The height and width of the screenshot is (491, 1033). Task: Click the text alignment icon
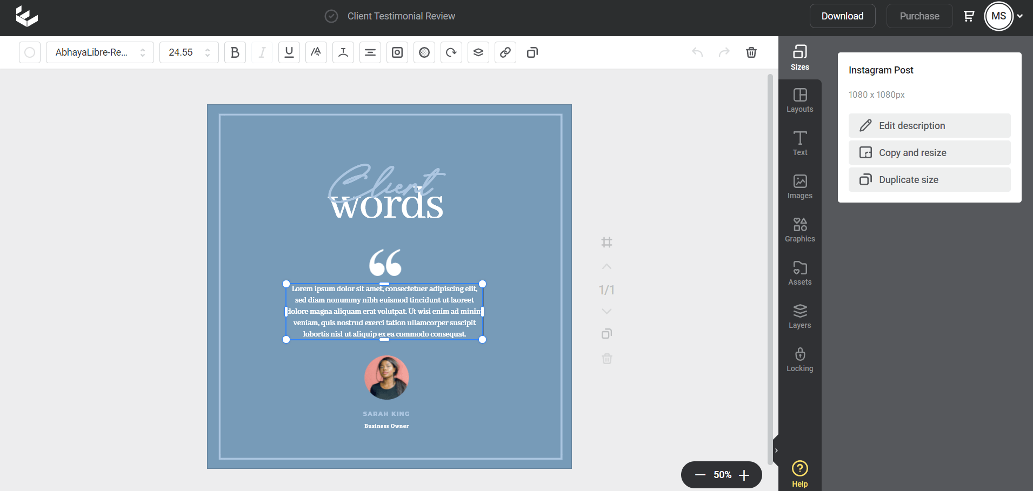click(x=370, y=52)
